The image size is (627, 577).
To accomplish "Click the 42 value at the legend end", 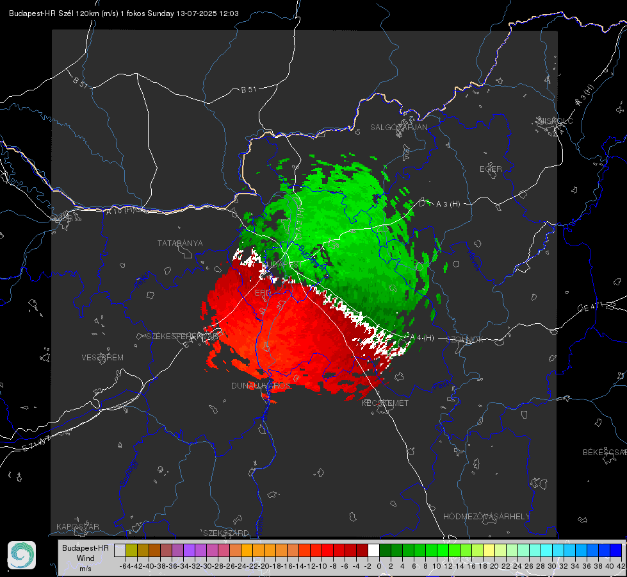I will click(x=621, y=566).
